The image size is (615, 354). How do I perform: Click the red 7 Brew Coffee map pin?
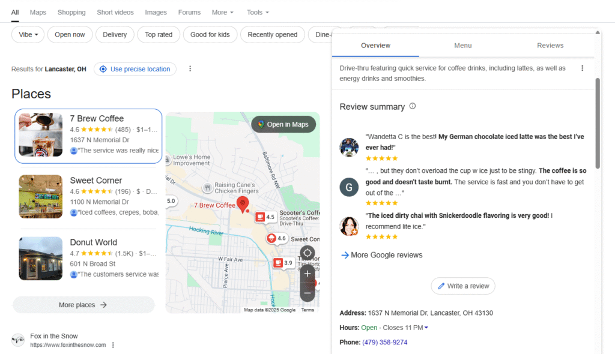[x=243, y=204]
